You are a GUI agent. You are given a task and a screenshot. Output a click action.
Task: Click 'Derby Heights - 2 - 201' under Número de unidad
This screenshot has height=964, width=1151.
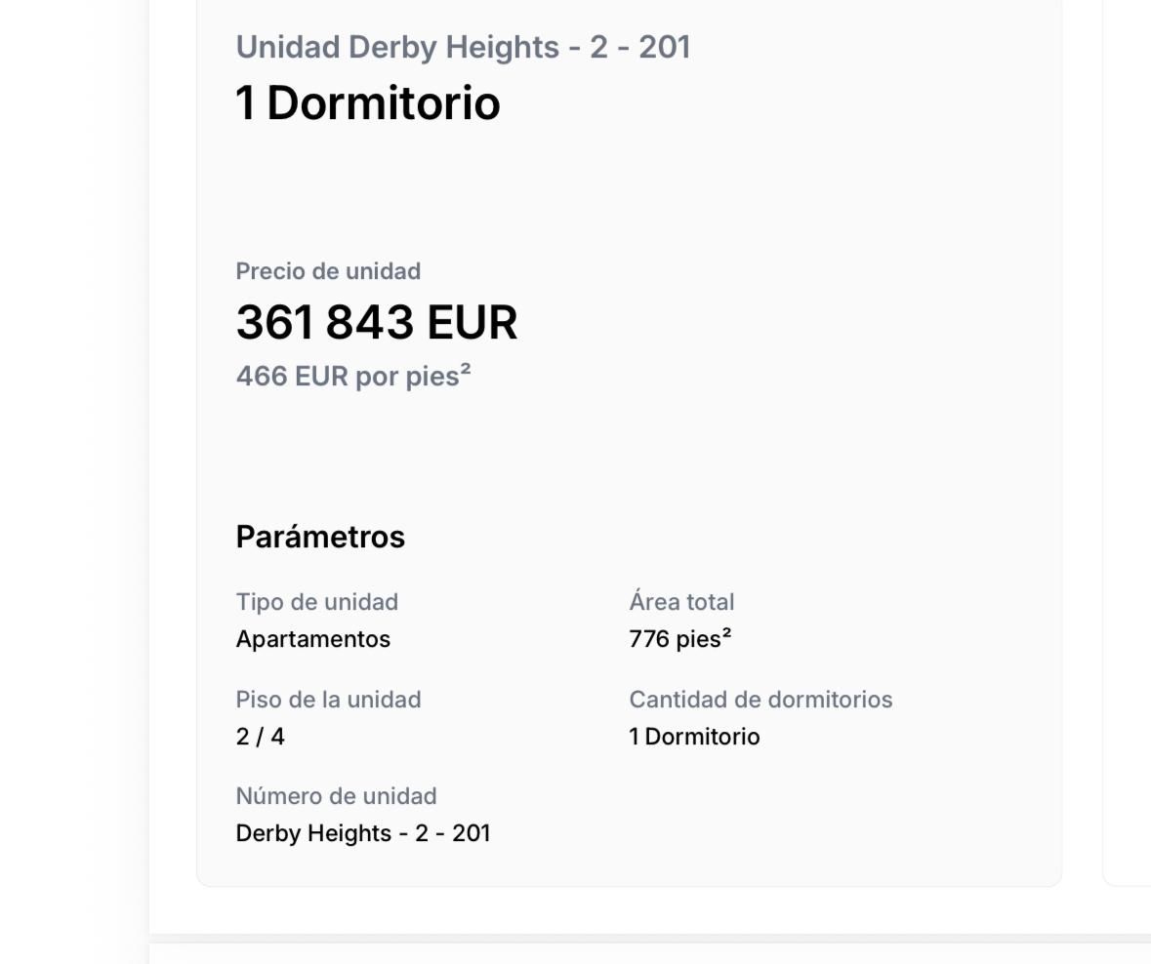362,833
